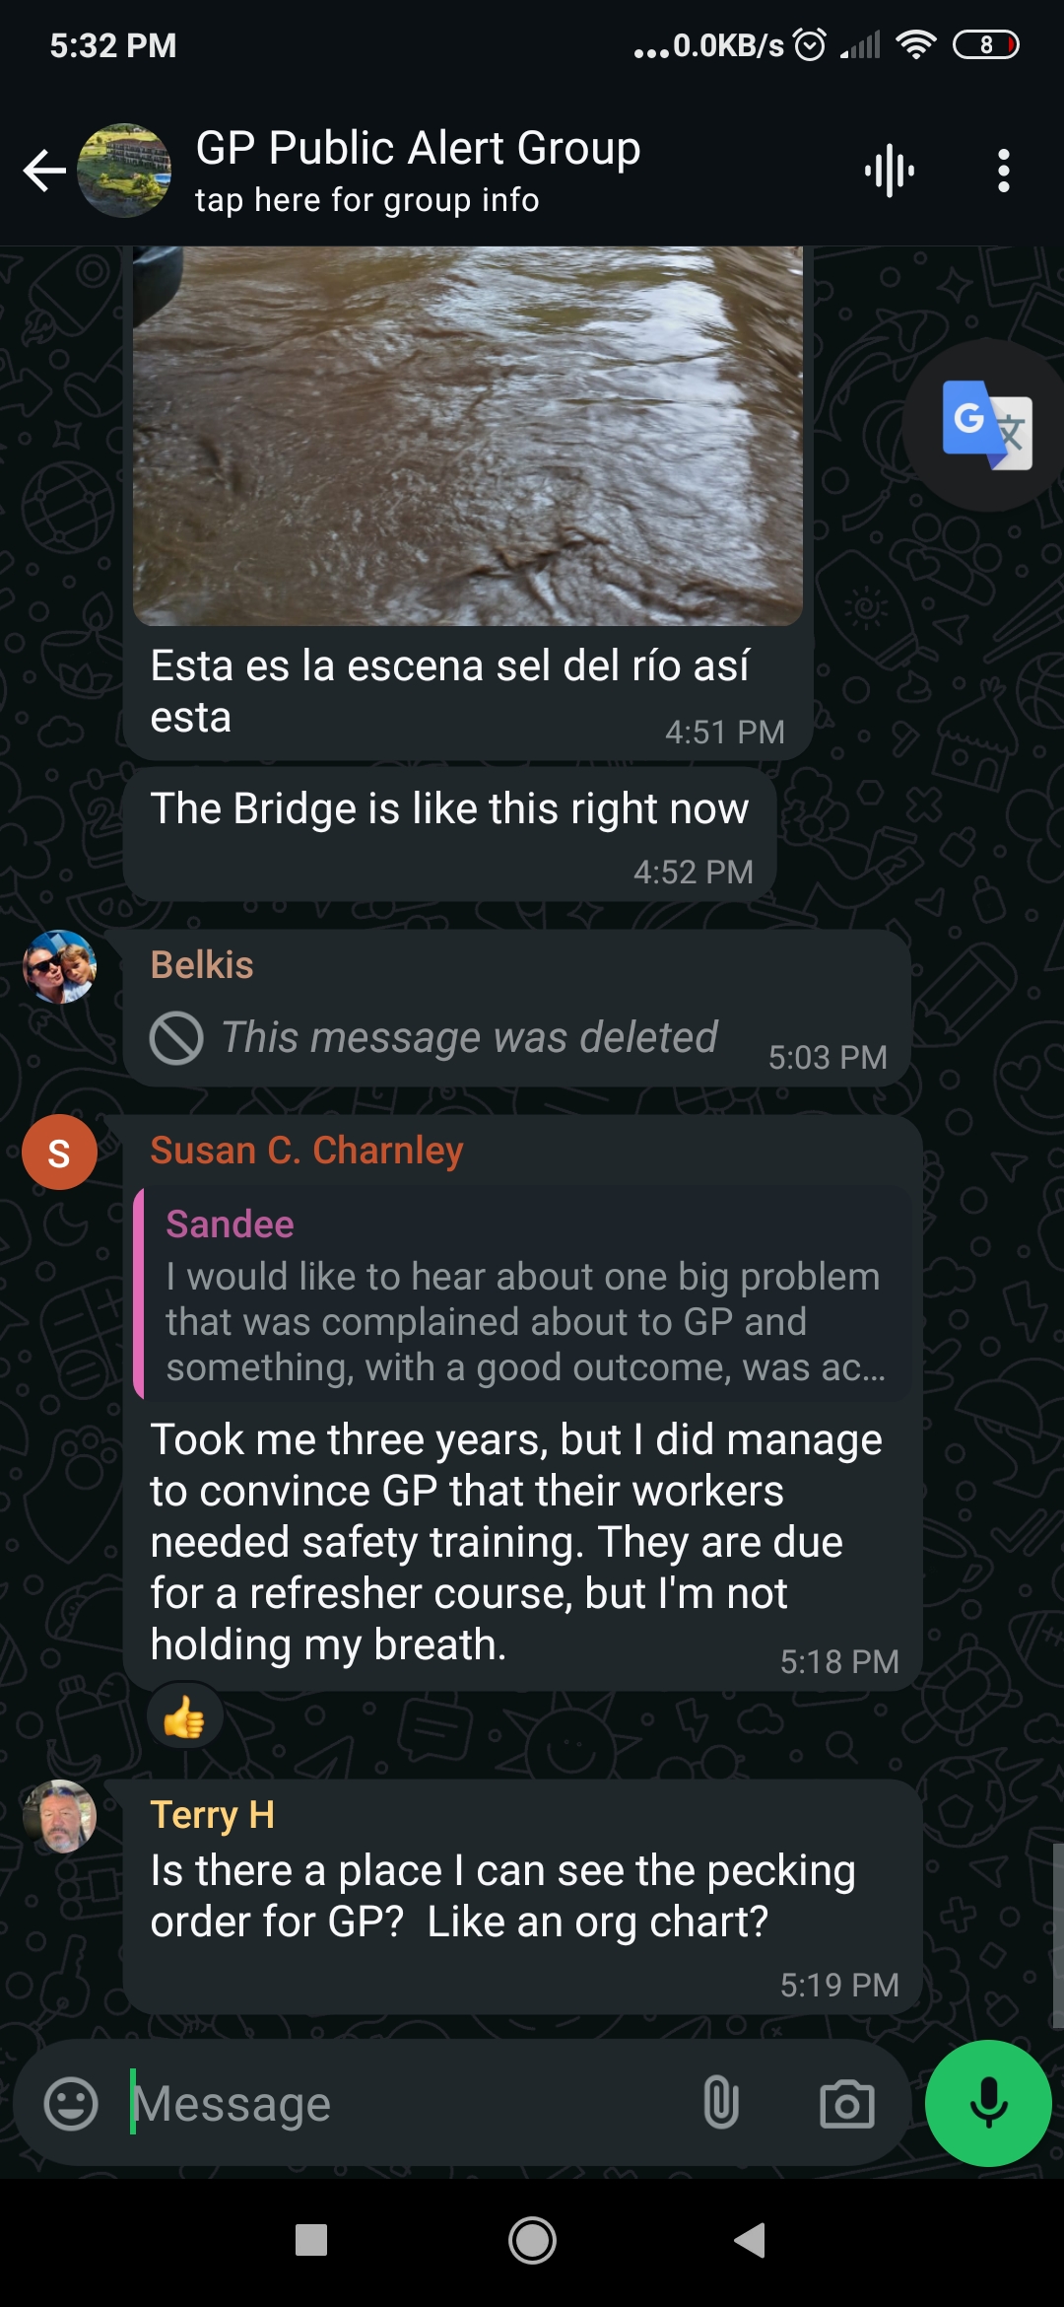Type in the Message input field

[404, 2104]
